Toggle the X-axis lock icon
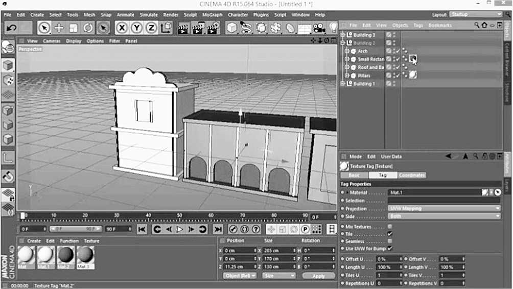The height and width of the screenshot is (289, 513). coord(122,28)
